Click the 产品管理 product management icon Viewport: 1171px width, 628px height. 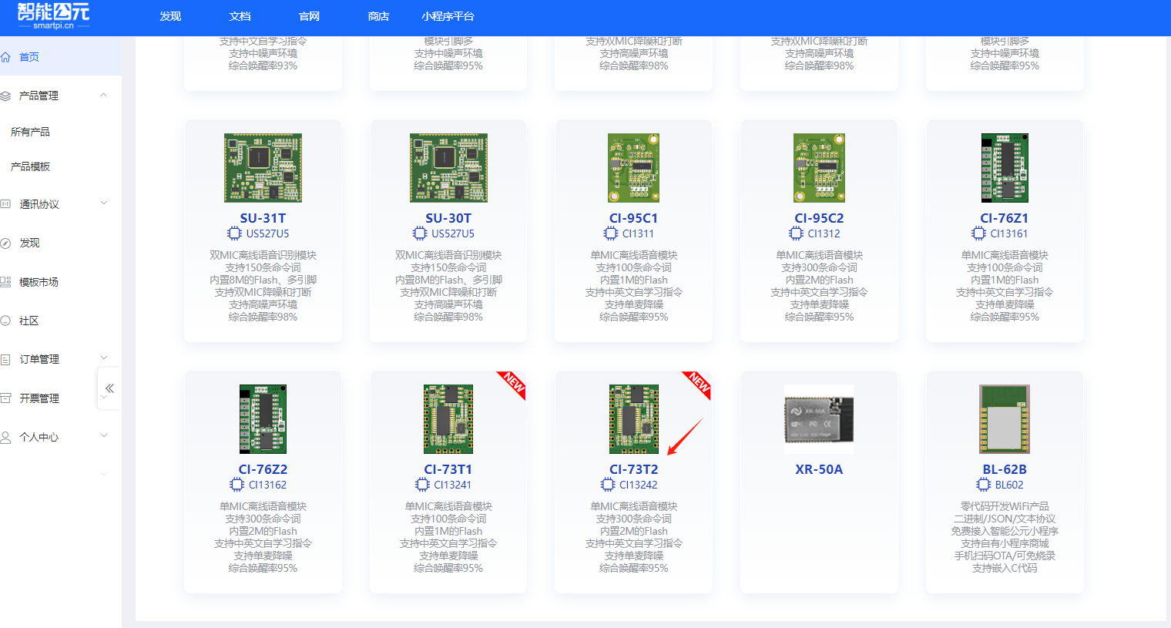8,95
